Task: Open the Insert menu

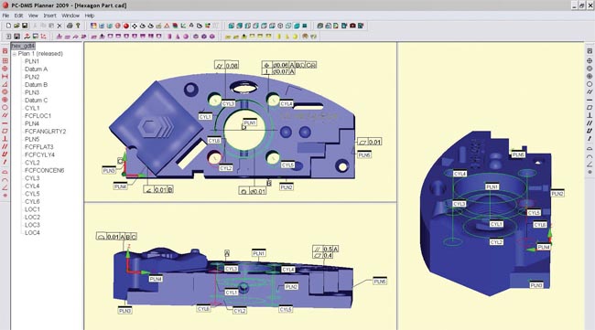Action: click(x=49, y=16)
